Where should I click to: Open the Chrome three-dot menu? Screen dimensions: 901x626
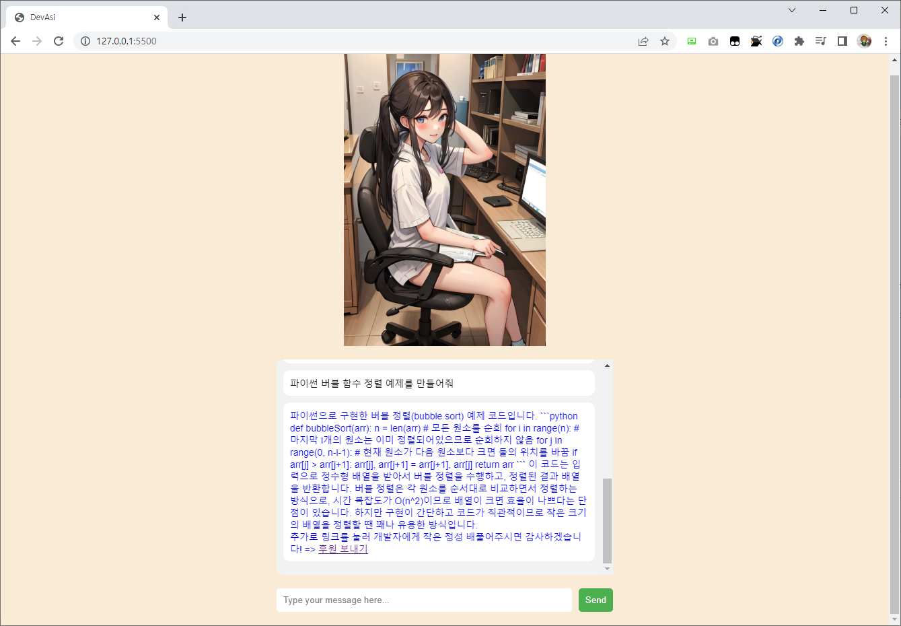coord(886,41)
